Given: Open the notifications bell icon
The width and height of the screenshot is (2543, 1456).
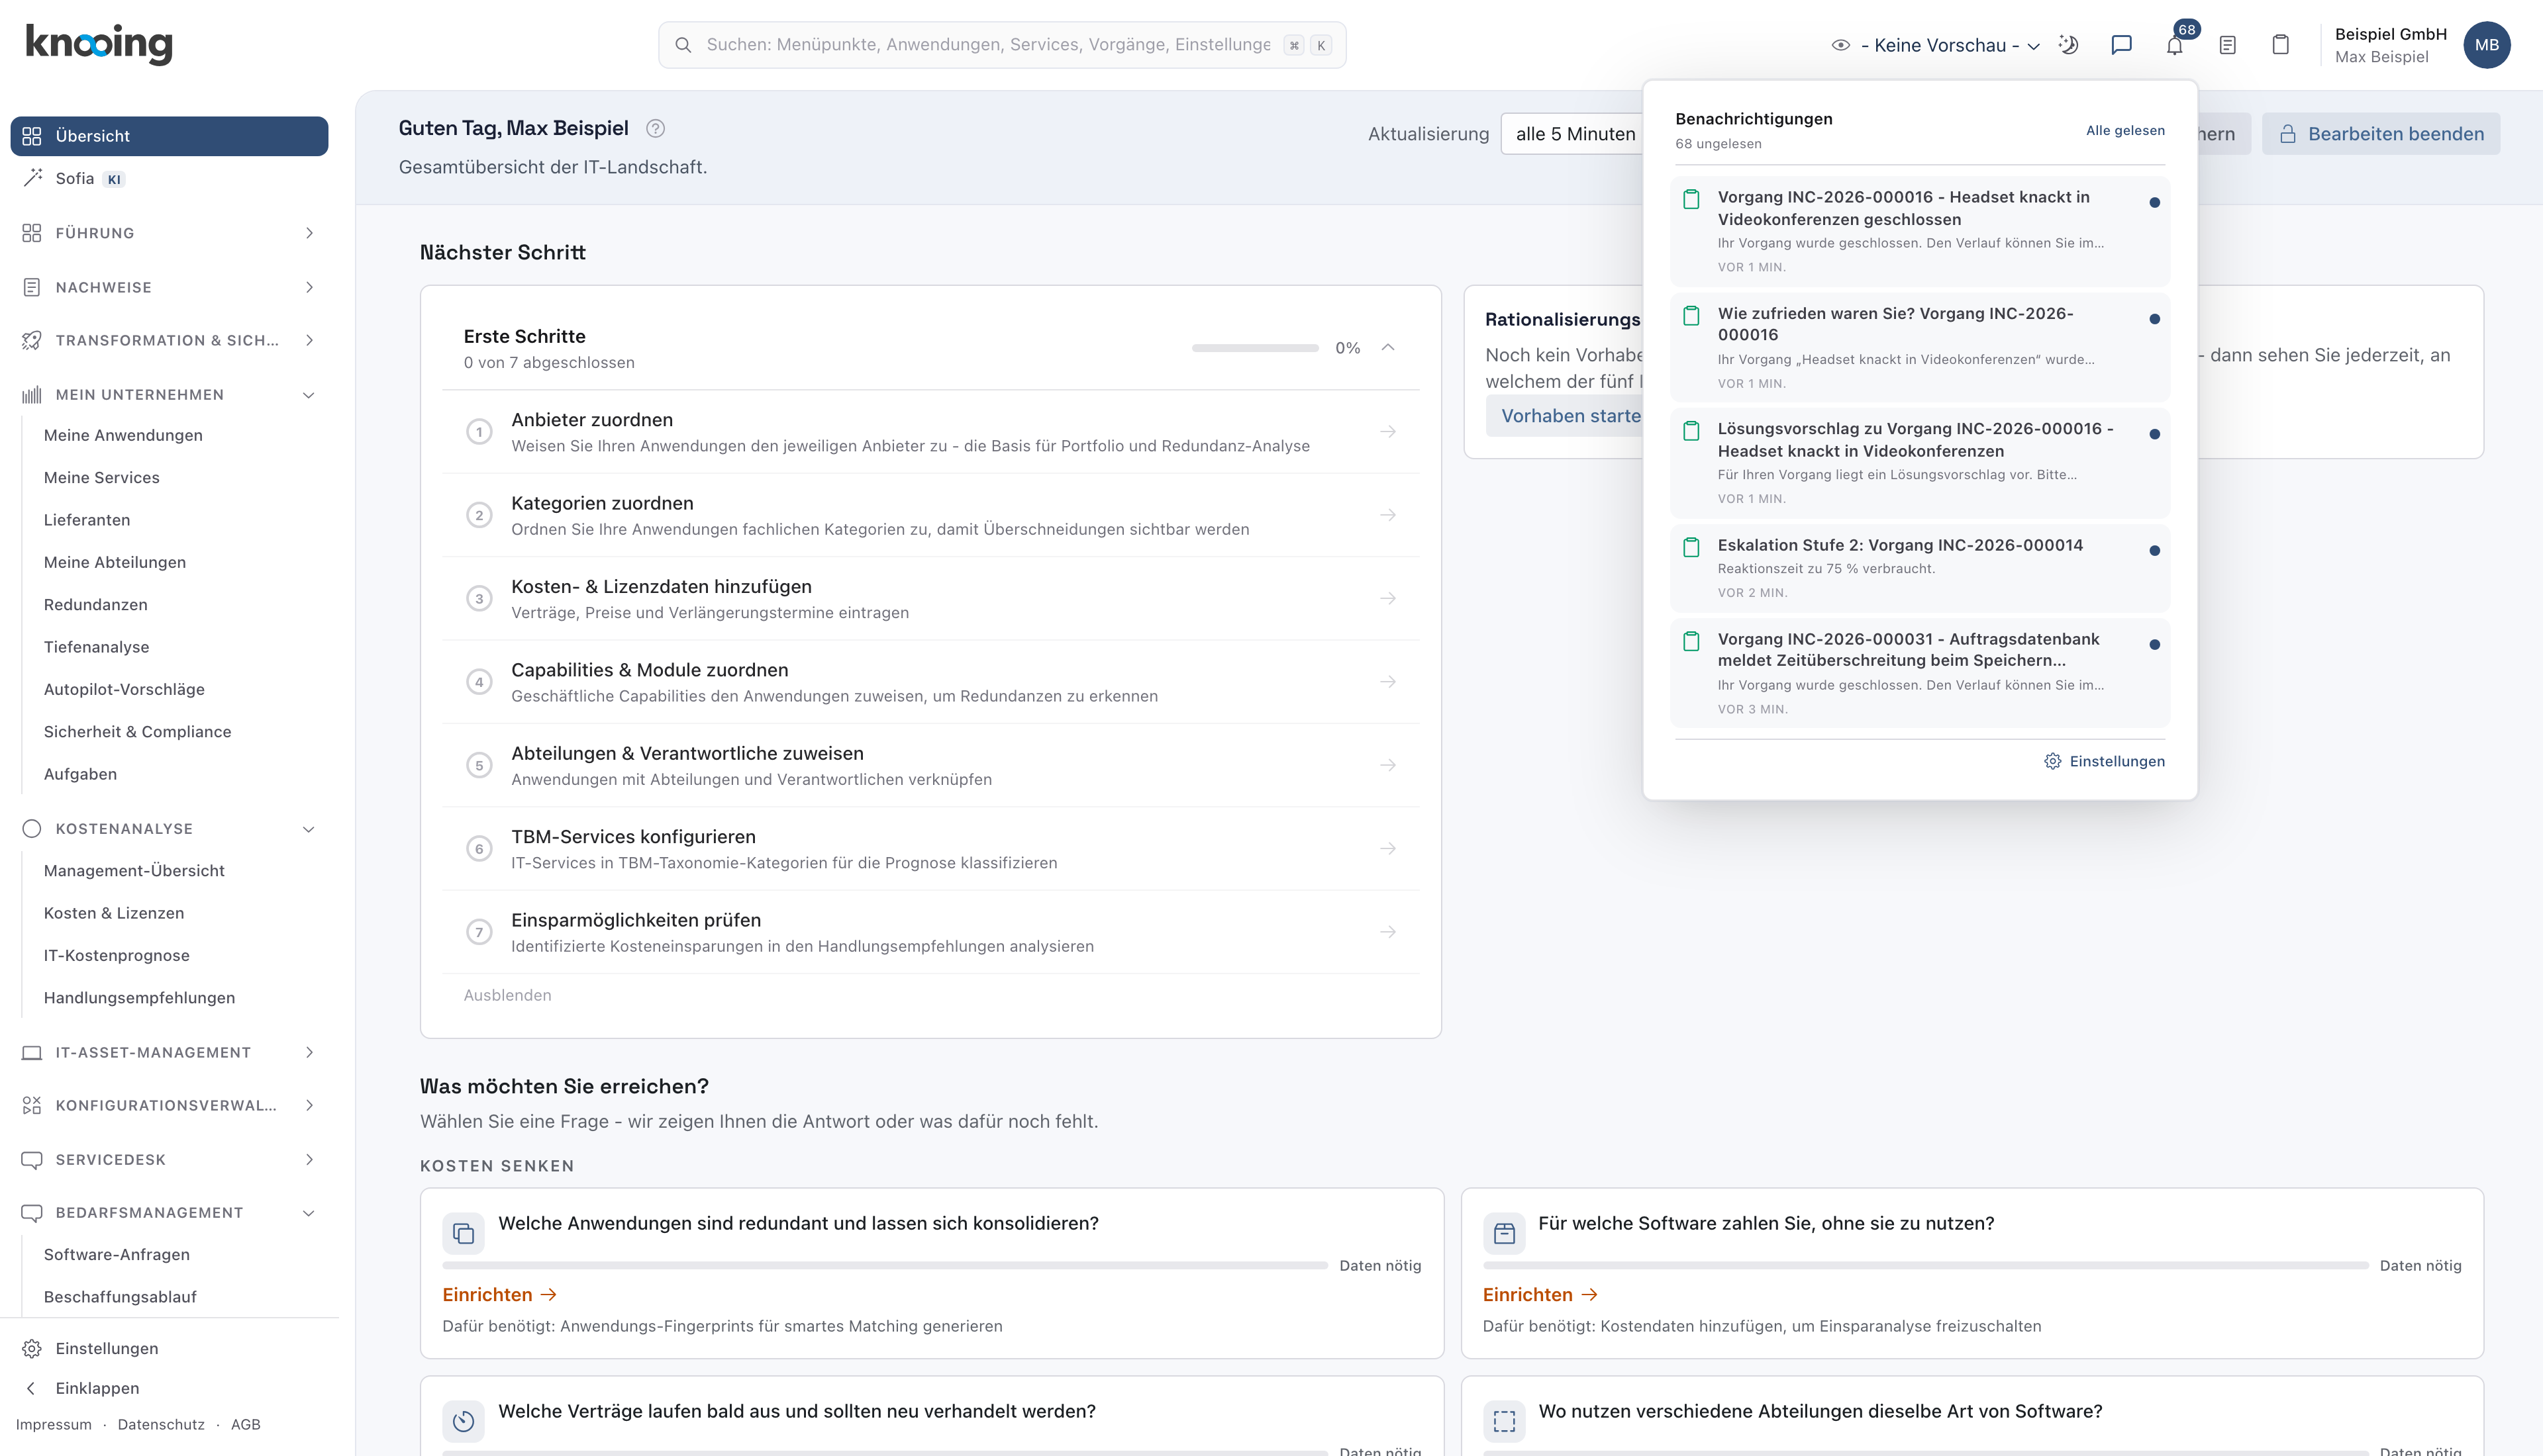Looking at the screenshot, I should click(2174, 45).
